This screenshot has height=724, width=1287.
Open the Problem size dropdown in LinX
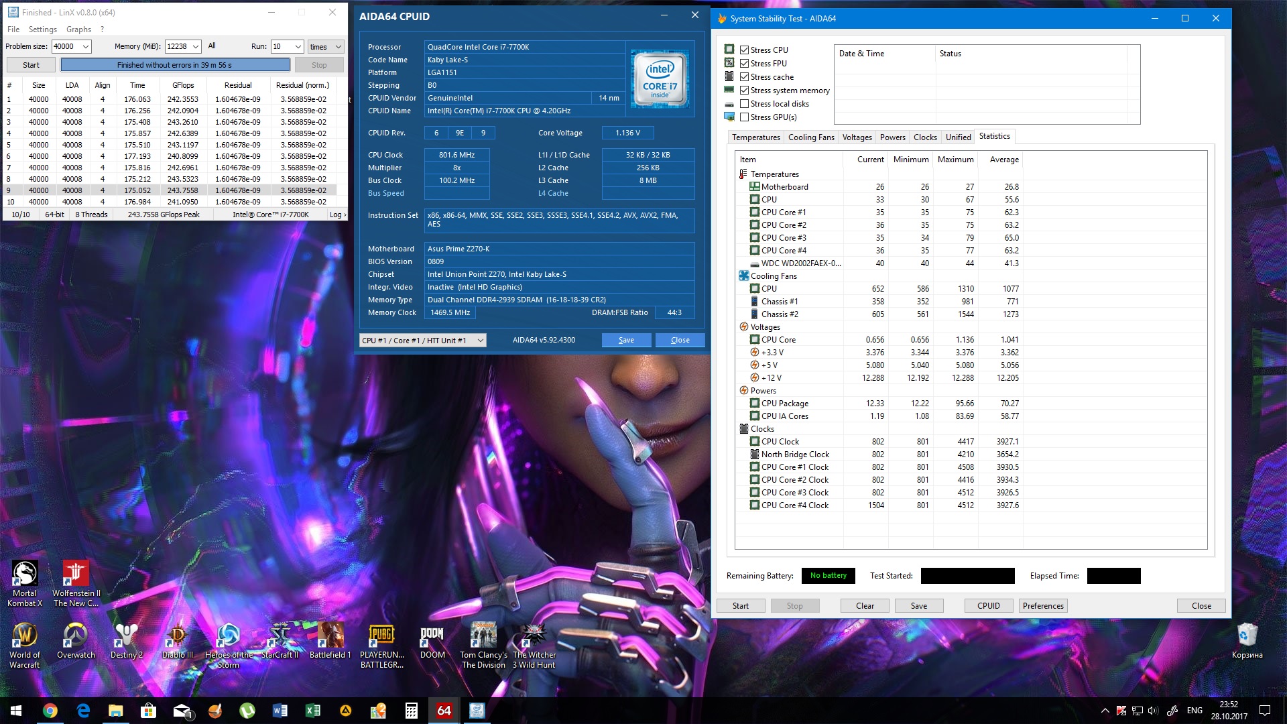(86, 47)
